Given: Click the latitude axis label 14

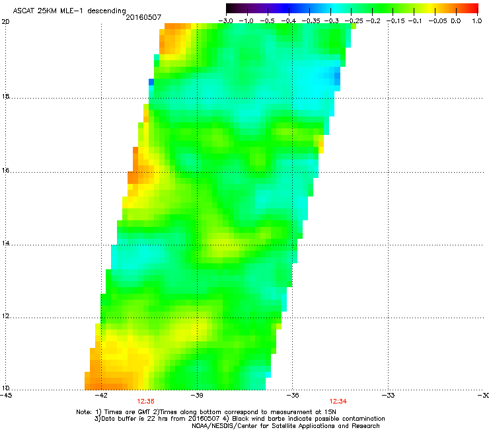Looking at the screenshot, I should pos(5,243).
